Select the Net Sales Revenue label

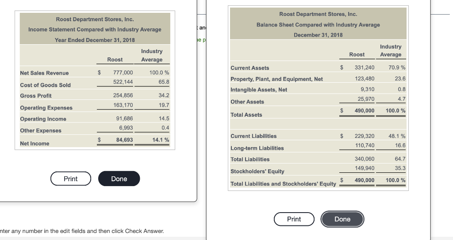point(44,73)
